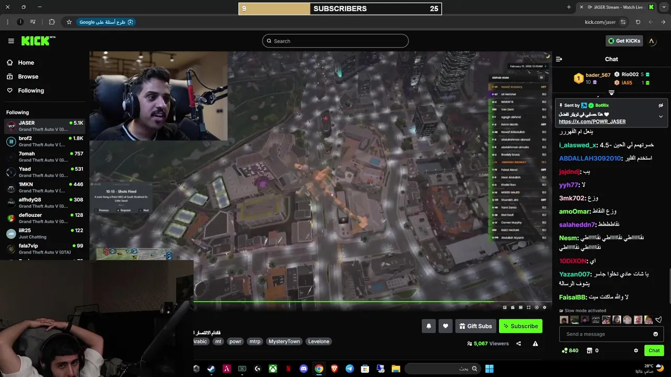Open video player settings gear

[544, 307]
